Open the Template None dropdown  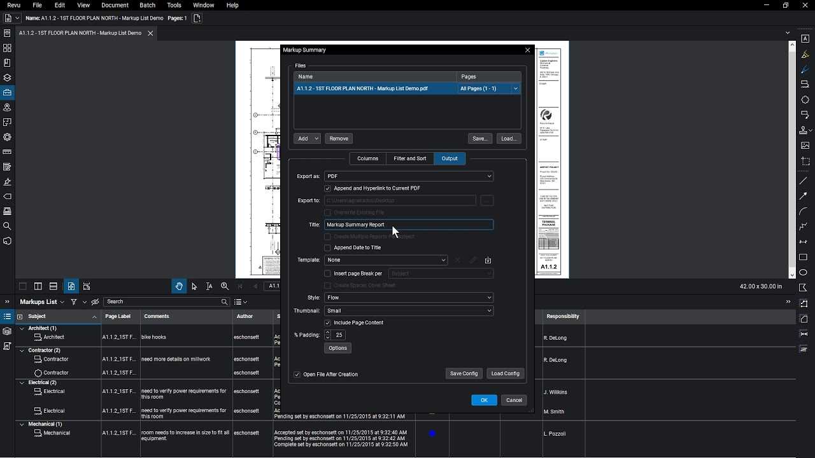pyautogui.click(x=386, y=260)
